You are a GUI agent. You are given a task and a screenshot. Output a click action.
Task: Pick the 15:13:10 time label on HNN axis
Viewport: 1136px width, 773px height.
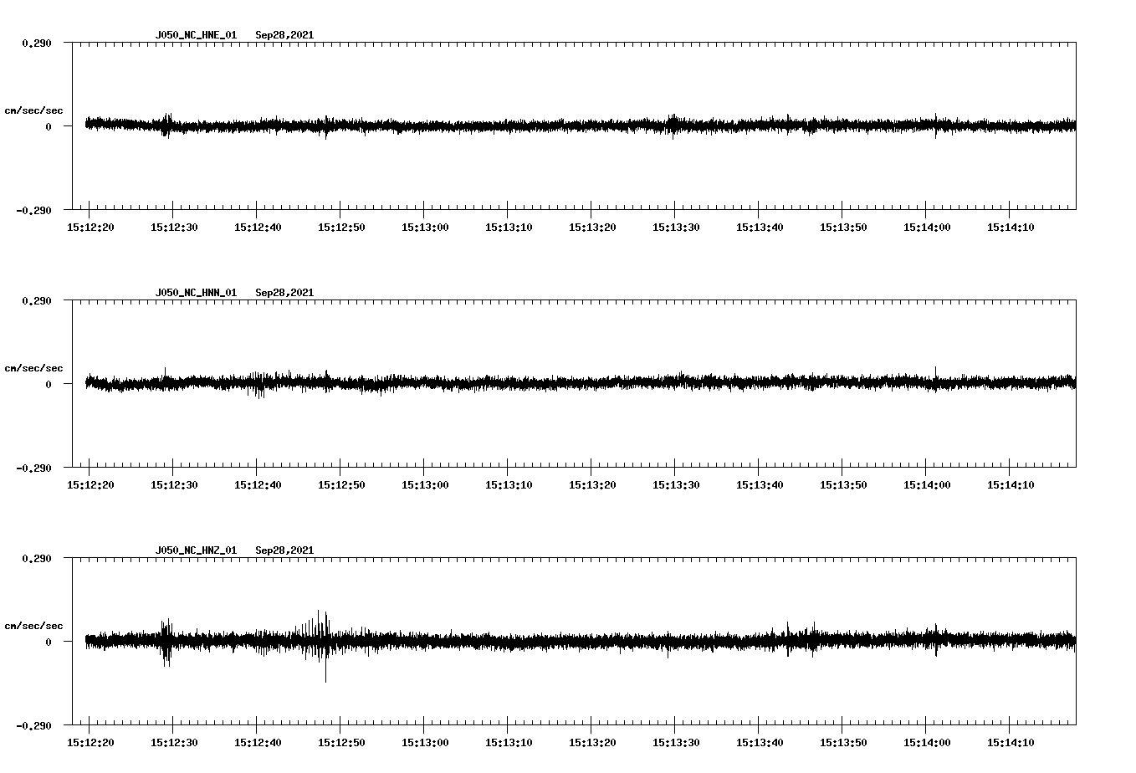pyautogui.click(x=509, y=485)
